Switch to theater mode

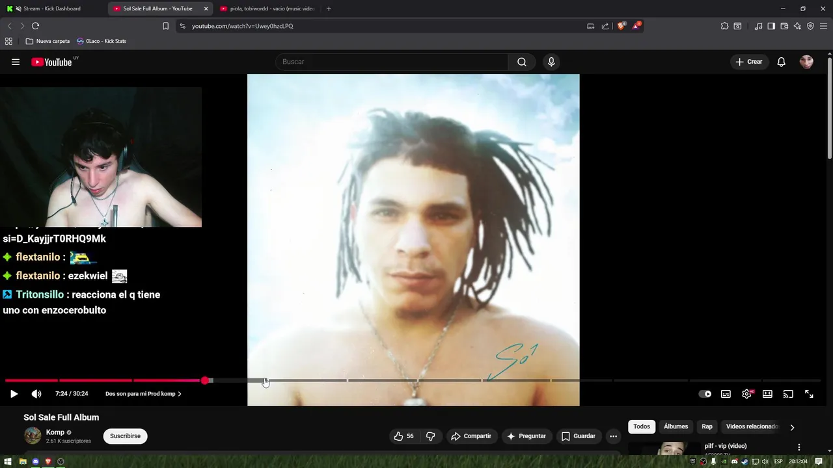click(x=767, y=394)
